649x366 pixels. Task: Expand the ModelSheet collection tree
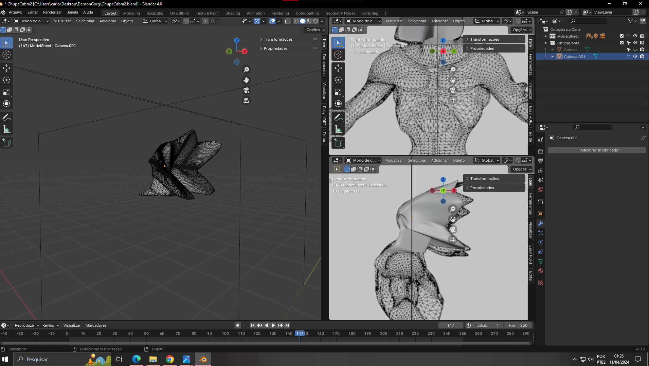pos(546,36)
